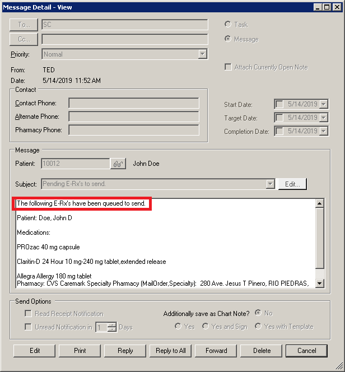Click the Edit... button beside Subject
Viewport: 345px width, 372px height.
pyautogui.click(x=292, y=184)
